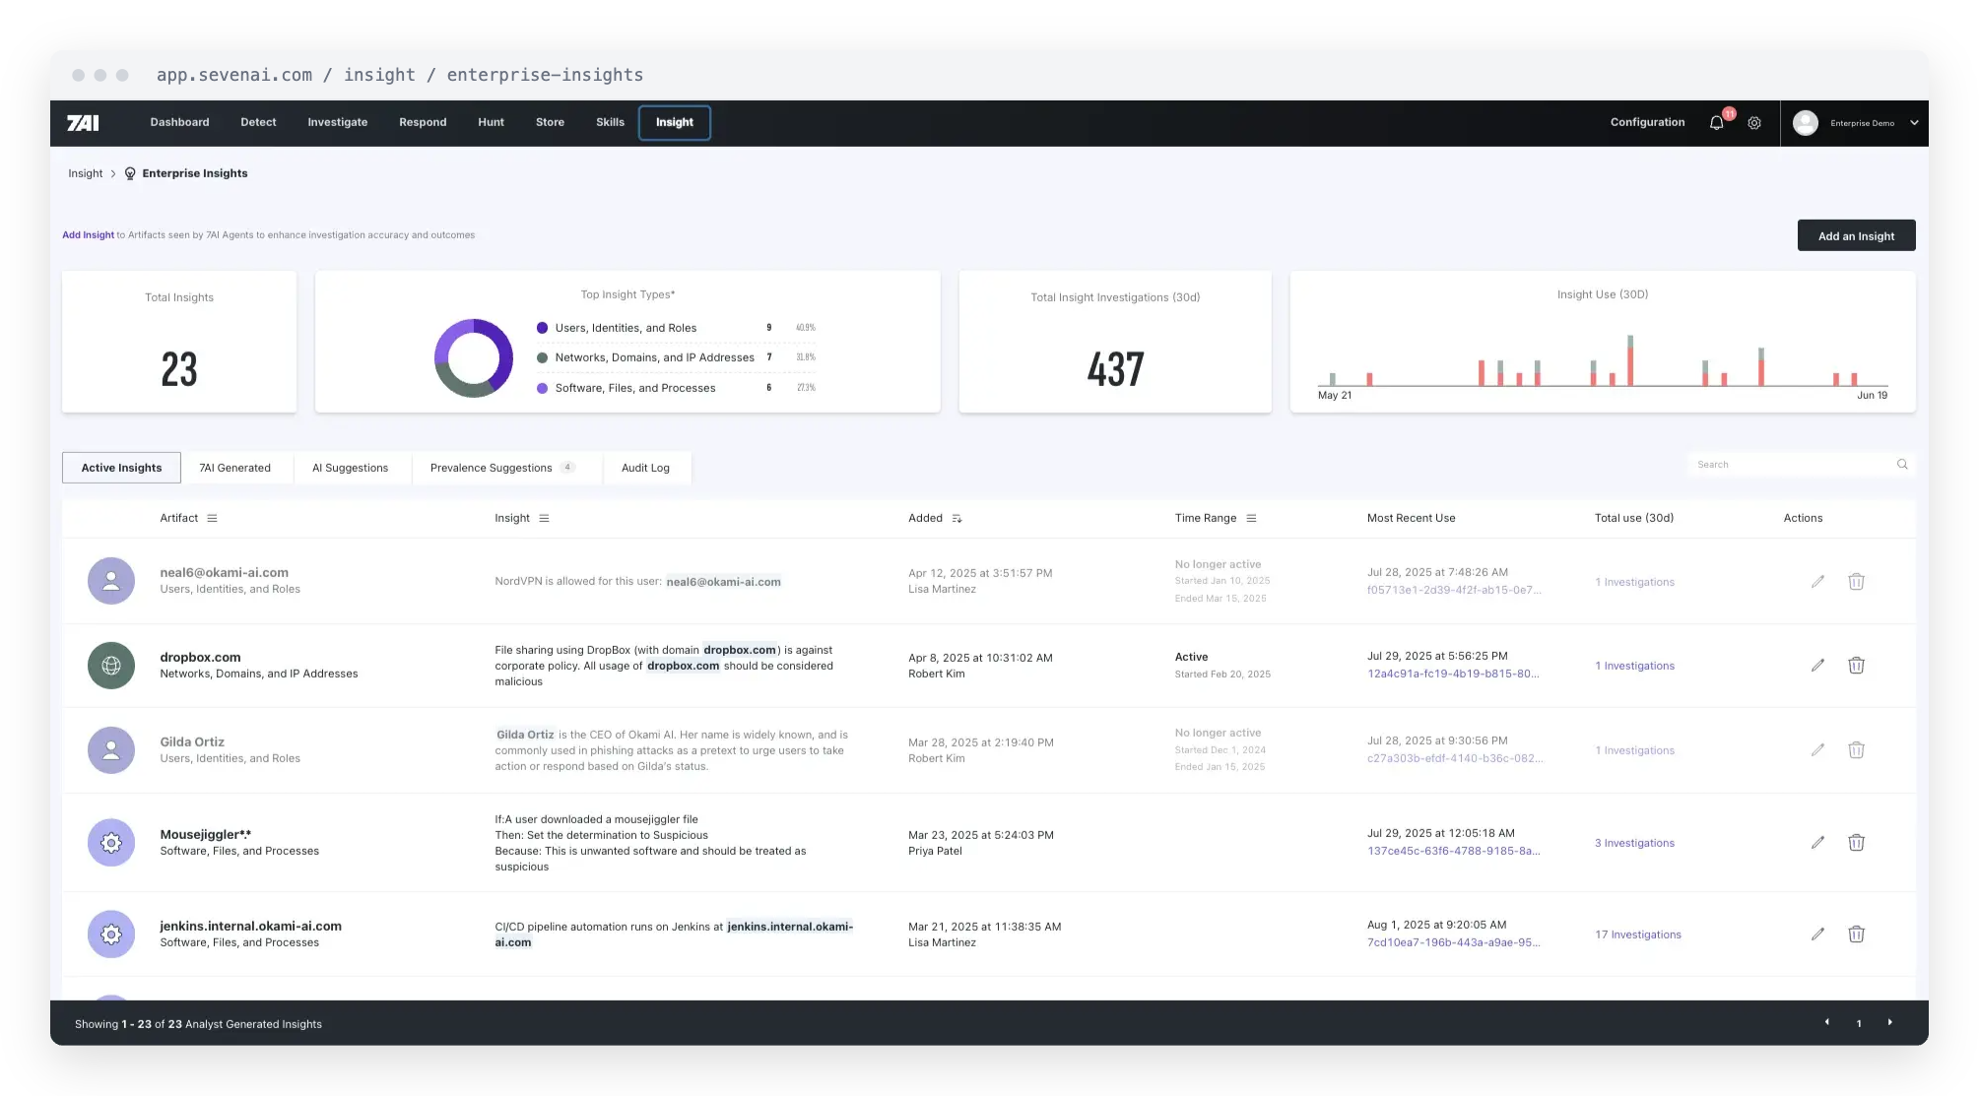Delete the Gilda Ortiz insight
This screenshot has width=1979, height=1096.
pos(1856,750)
